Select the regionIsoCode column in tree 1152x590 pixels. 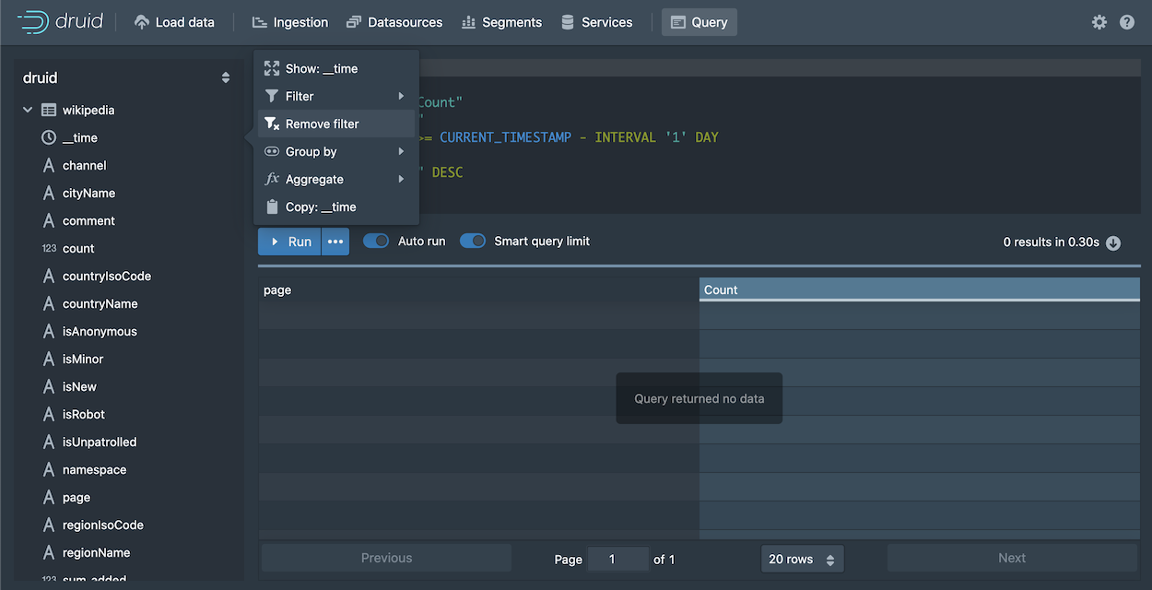(x=103, y=525)
